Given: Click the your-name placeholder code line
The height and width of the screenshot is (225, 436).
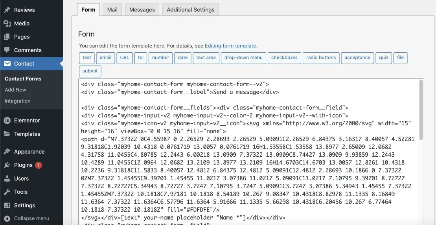Looking at the screenshot, I should (x=183, y=218).
